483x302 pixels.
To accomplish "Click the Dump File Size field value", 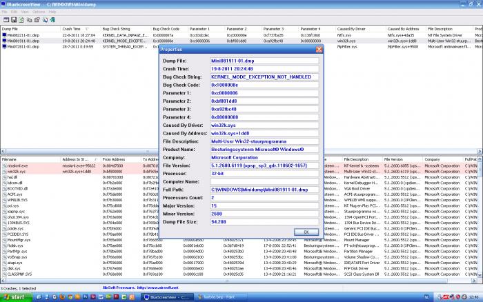I will click(x=264, y=222).
